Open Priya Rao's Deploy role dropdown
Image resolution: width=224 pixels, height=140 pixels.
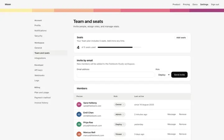(120, 124)
